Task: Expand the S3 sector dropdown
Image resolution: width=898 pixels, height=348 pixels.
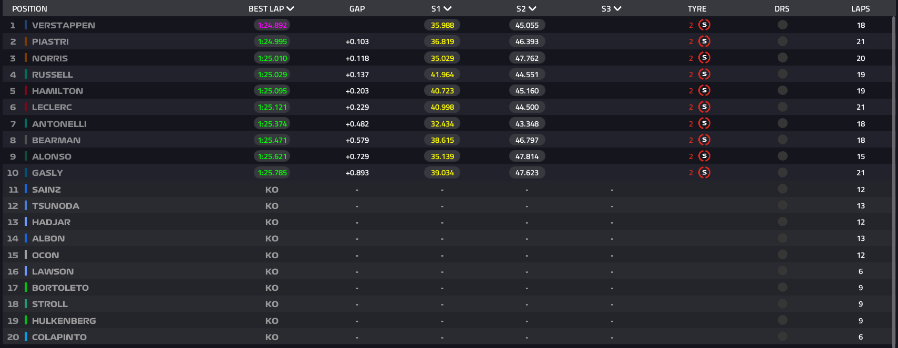Action: tap(617, 8)
